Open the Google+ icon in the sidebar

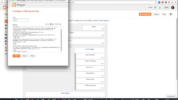coord(6,38)
